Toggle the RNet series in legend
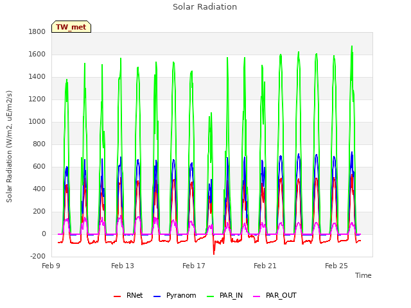The image size is (411, 308). click(128, 295)
